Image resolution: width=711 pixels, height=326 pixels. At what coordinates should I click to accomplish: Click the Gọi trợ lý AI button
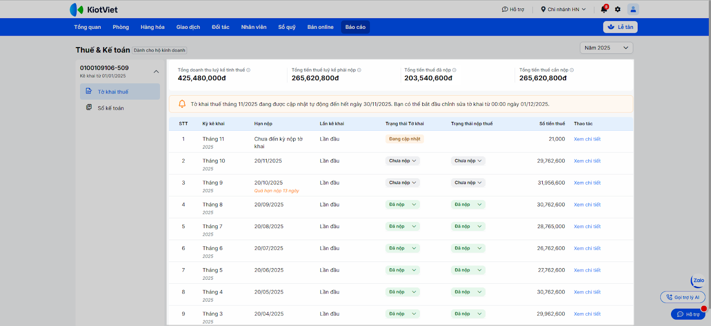683,297
